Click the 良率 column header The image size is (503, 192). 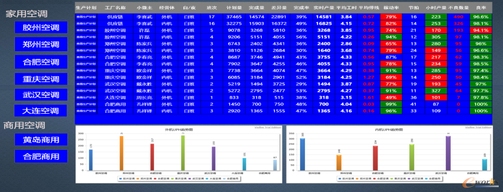(481, 7)
